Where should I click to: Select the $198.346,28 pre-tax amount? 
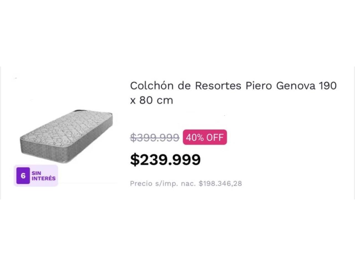(220, 183)
